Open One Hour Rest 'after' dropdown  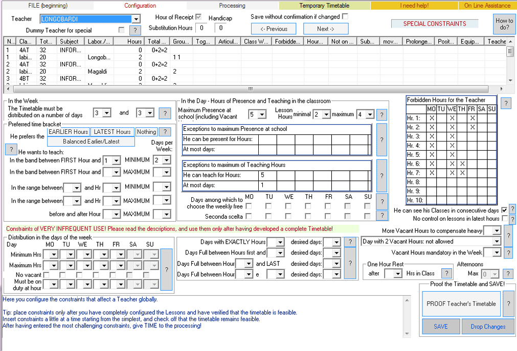point(398,273)
